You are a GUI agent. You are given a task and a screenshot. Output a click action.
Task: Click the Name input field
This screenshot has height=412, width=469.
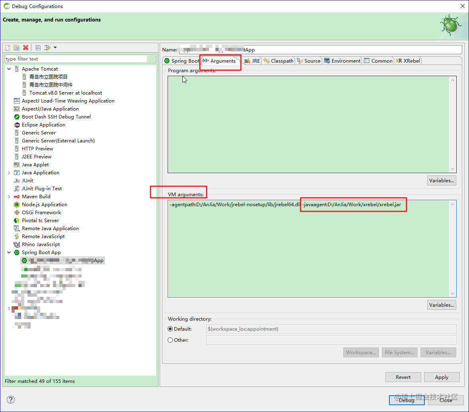[320, 50]
